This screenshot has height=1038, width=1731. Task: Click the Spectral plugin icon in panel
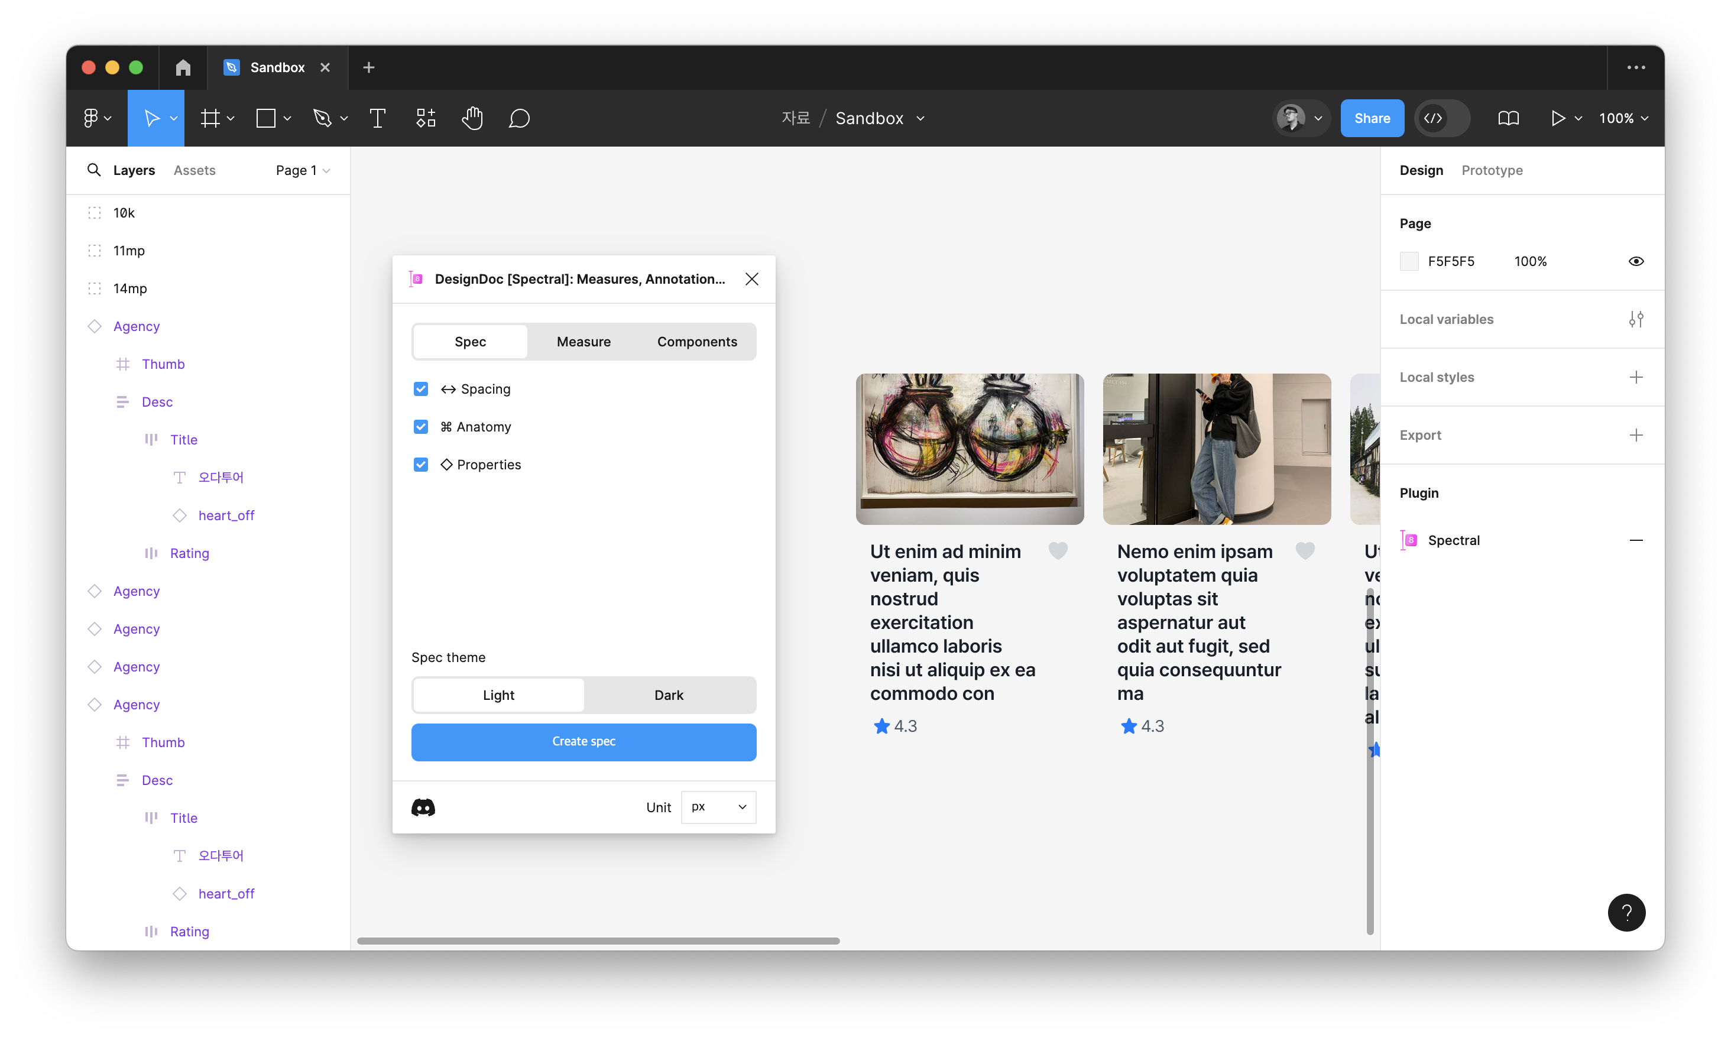(x=1409, y=540)
